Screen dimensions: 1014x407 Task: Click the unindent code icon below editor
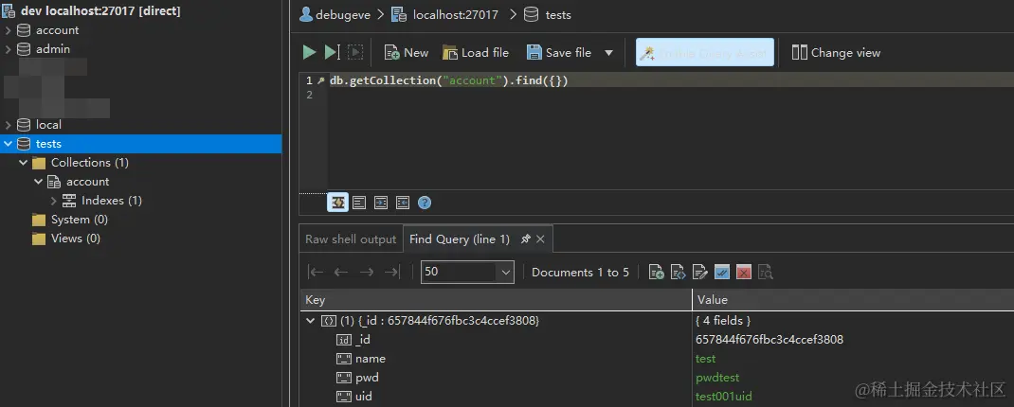pos(402,203)
